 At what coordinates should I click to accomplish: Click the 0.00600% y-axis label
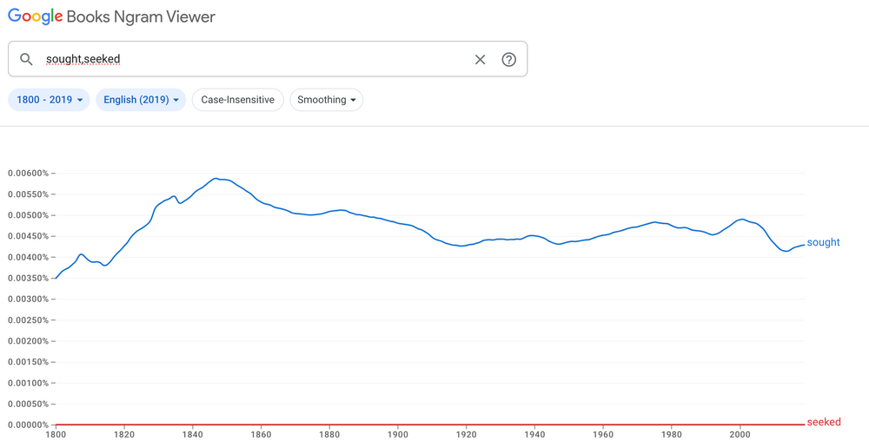(x=26, y=173)
